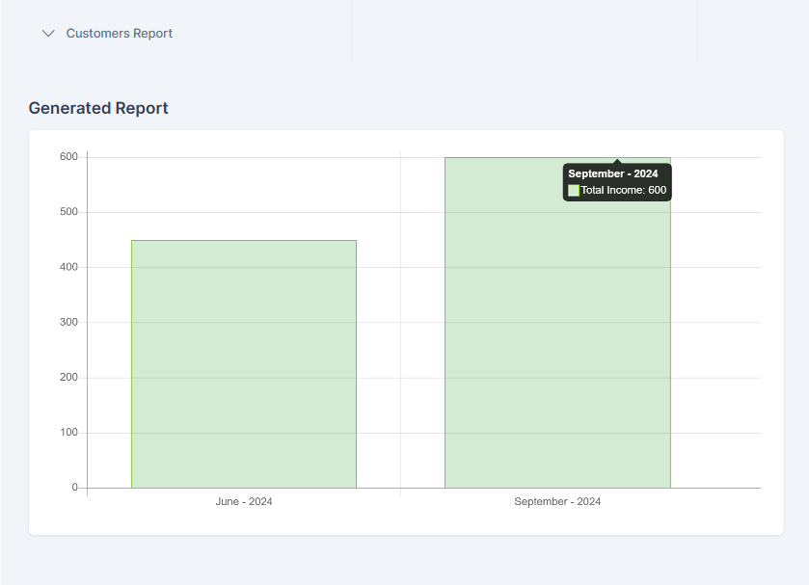Click the Customers Report section label
809x585 pixels.
pyautogui.click(x=119, y=34)
